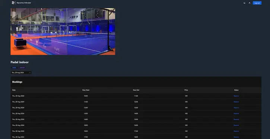Click the Sports Minder logo
This screenshot has width=270, height=139.
point(21,3)
